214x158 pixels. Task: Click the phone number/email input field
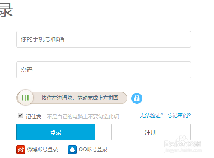point(104,39)
